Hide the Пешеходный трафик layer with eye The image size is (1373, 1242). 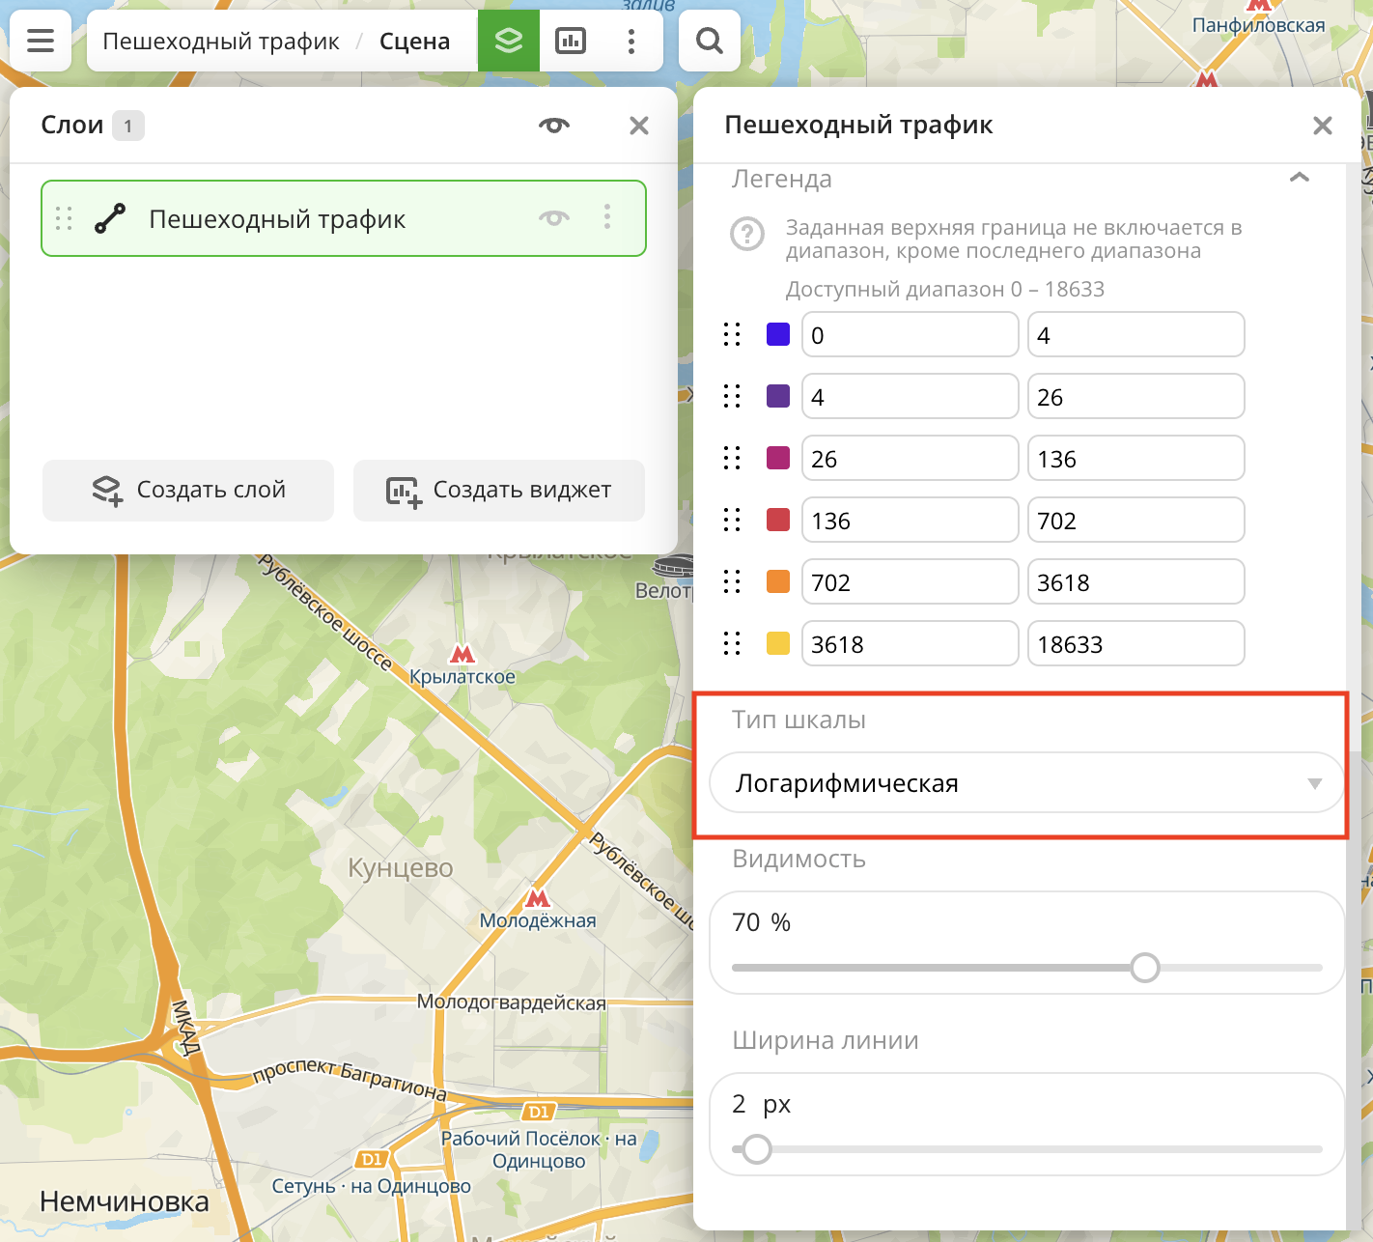[554, 217]
